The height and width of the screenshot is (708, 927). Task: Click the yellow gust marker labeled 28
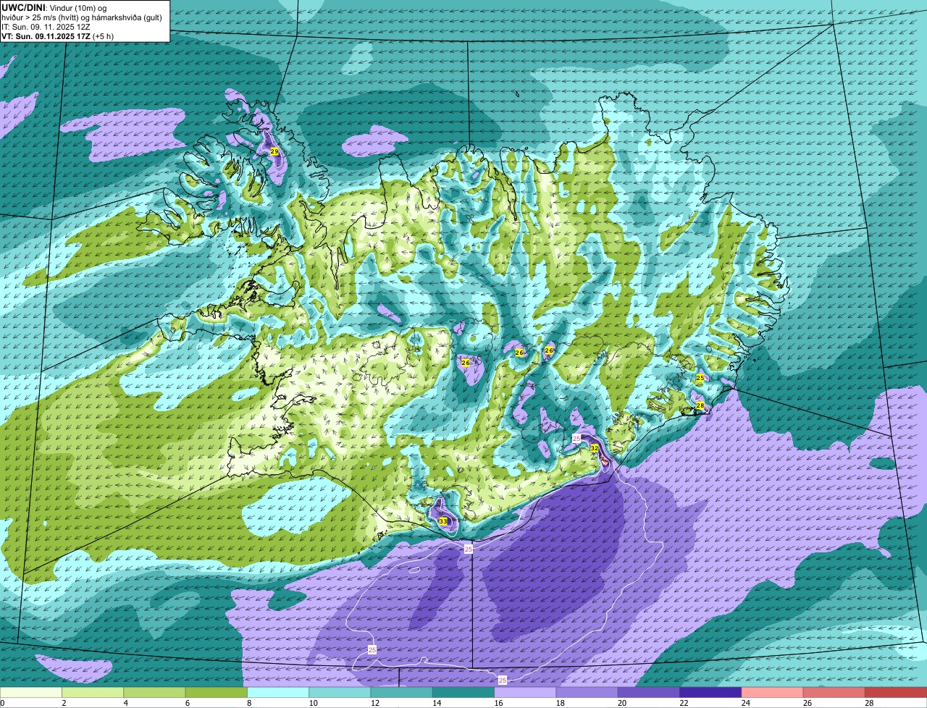[x=700, y=405]
